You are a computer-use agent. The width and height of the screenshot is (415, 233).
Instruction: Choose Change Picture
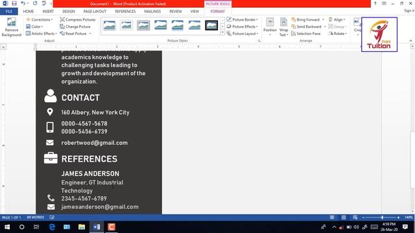[x=75, y=27]
